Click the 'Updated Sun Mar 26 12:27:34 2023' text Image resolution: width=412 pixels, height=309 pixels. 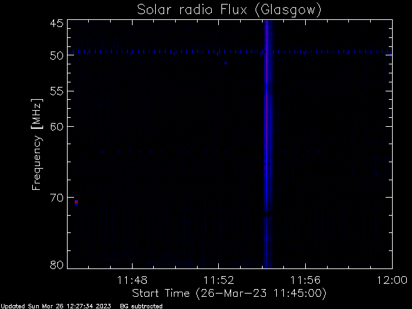tap(56, 306)
